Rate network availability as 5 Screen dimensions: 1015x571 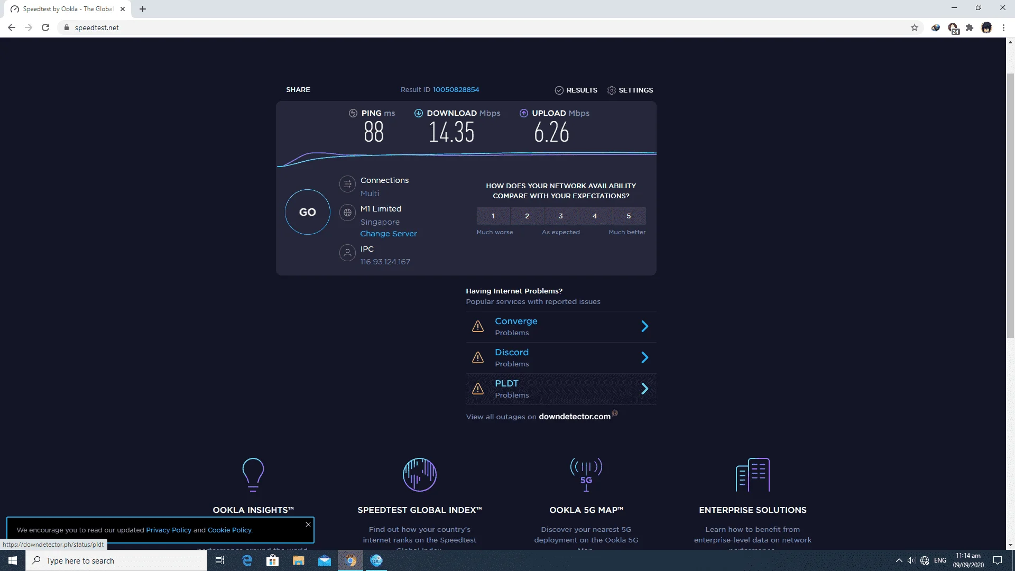[x=629, y=216]
